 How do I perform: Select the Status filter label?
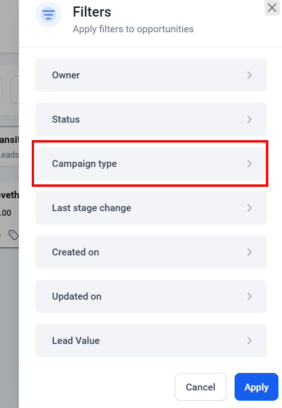point(66,119)
